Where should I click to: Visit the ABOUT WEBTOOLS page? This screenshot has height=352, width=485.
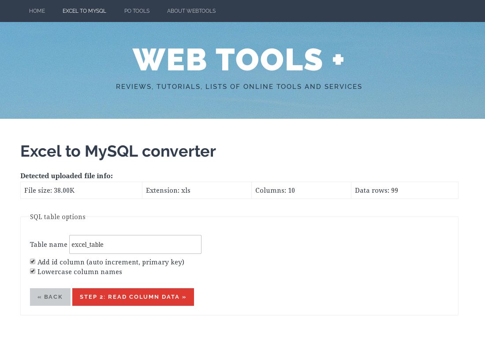[x=191, y=11]
